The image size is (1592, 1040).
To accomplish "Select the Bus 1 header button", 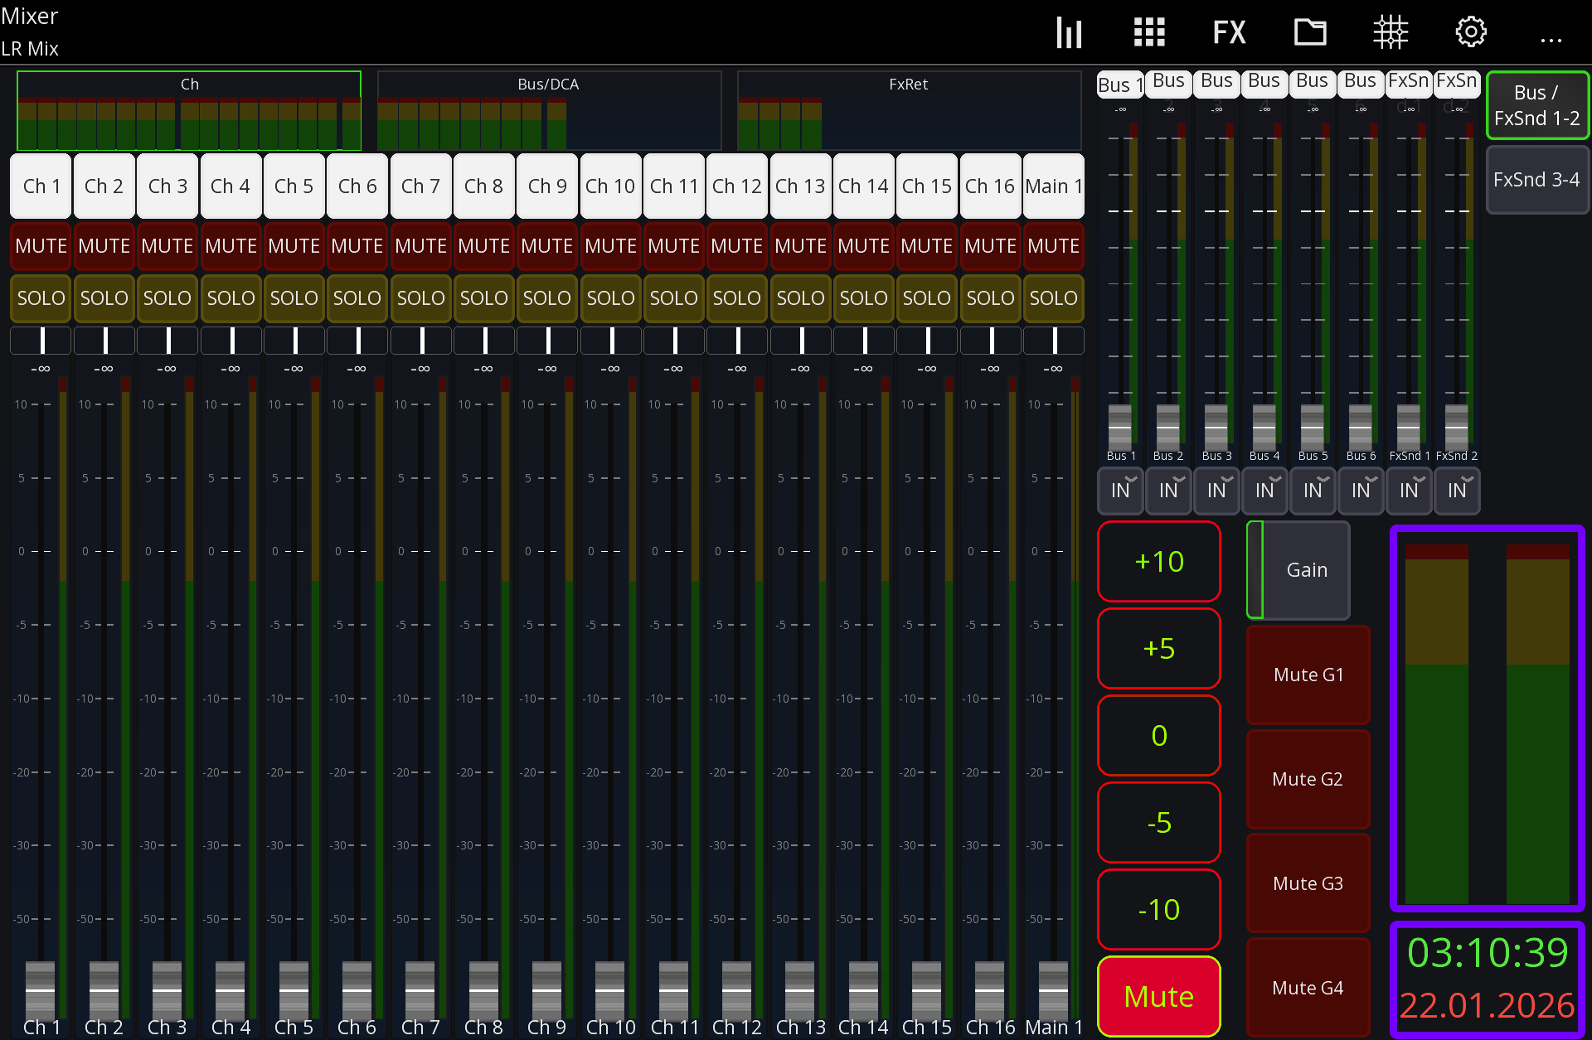I will [1120, 85].
